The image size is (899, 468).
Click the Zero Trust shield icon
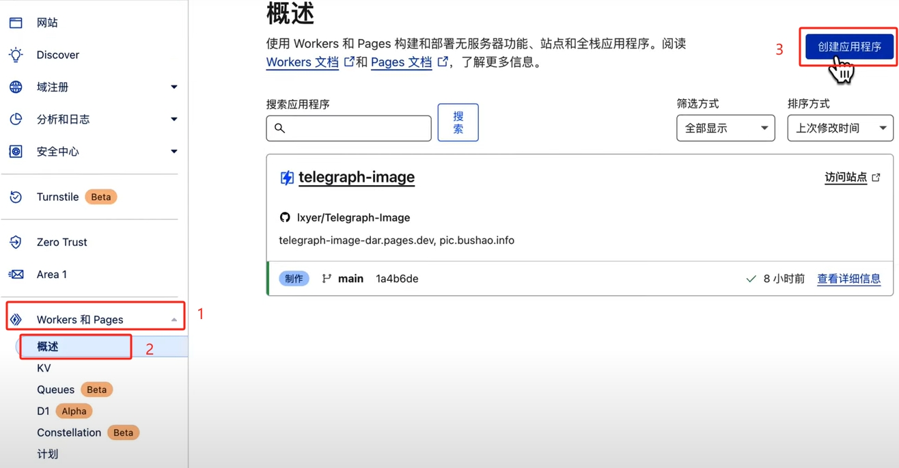pos(16,242)
